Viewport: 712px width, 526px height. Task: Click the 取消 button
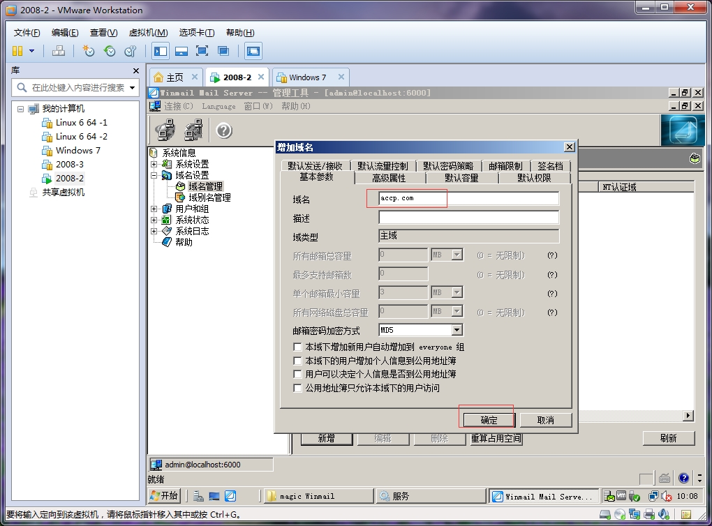[545, 420]
